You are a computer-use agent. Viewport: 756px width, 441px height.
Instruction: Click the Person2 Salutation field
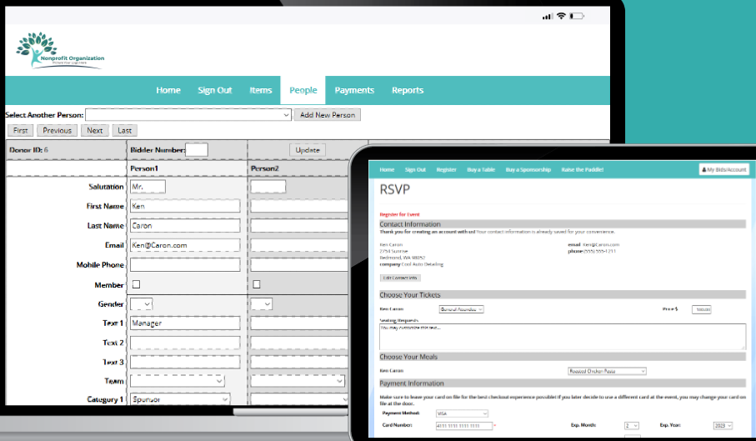click(x=268, y=187)
